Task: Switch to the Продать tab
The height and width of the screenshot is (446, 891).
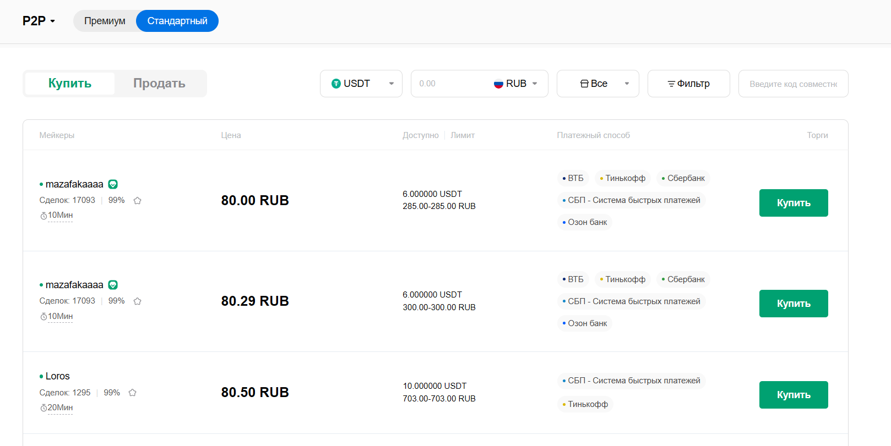Action: (159, 84)
